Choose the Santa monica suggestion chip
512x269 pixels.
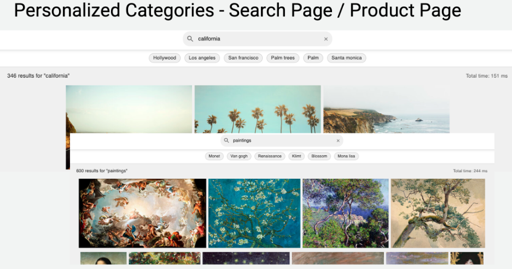pos(346,58)
